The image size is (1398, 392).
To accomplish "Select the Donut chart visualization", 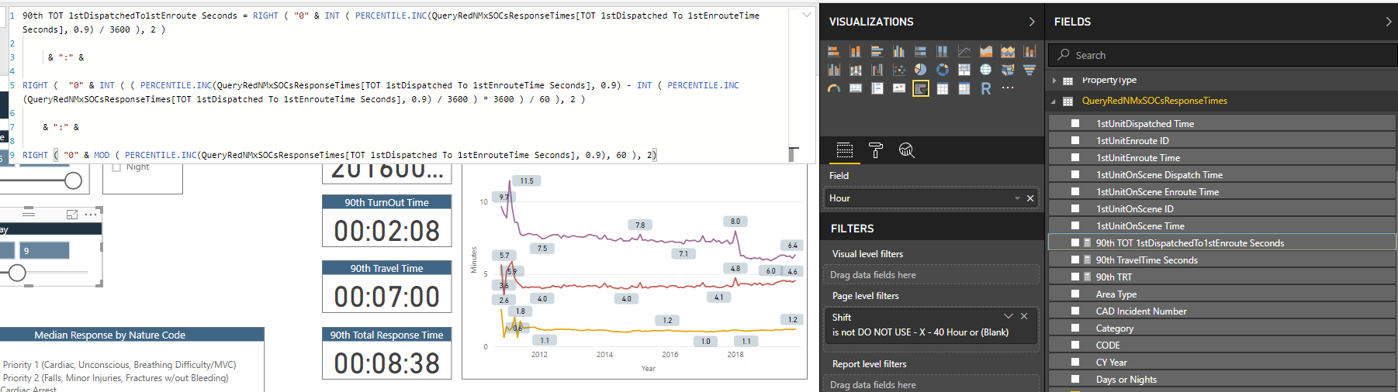I will (942, 70).
